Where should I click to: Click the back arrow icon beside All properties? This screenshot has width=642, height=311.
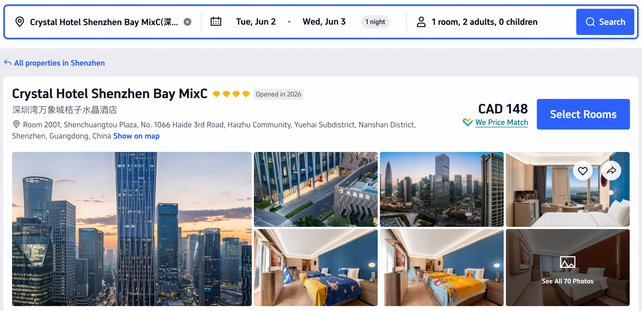coord(8,63)
